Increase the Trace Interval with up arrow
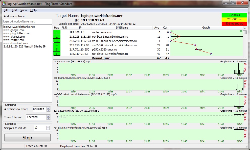The image size is (250, 150). [x=48, y=116]
